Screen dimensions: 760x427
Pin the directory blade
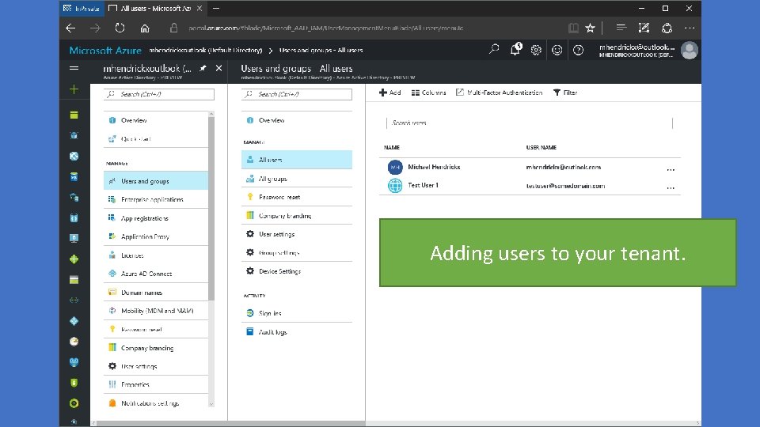point(203,68)
